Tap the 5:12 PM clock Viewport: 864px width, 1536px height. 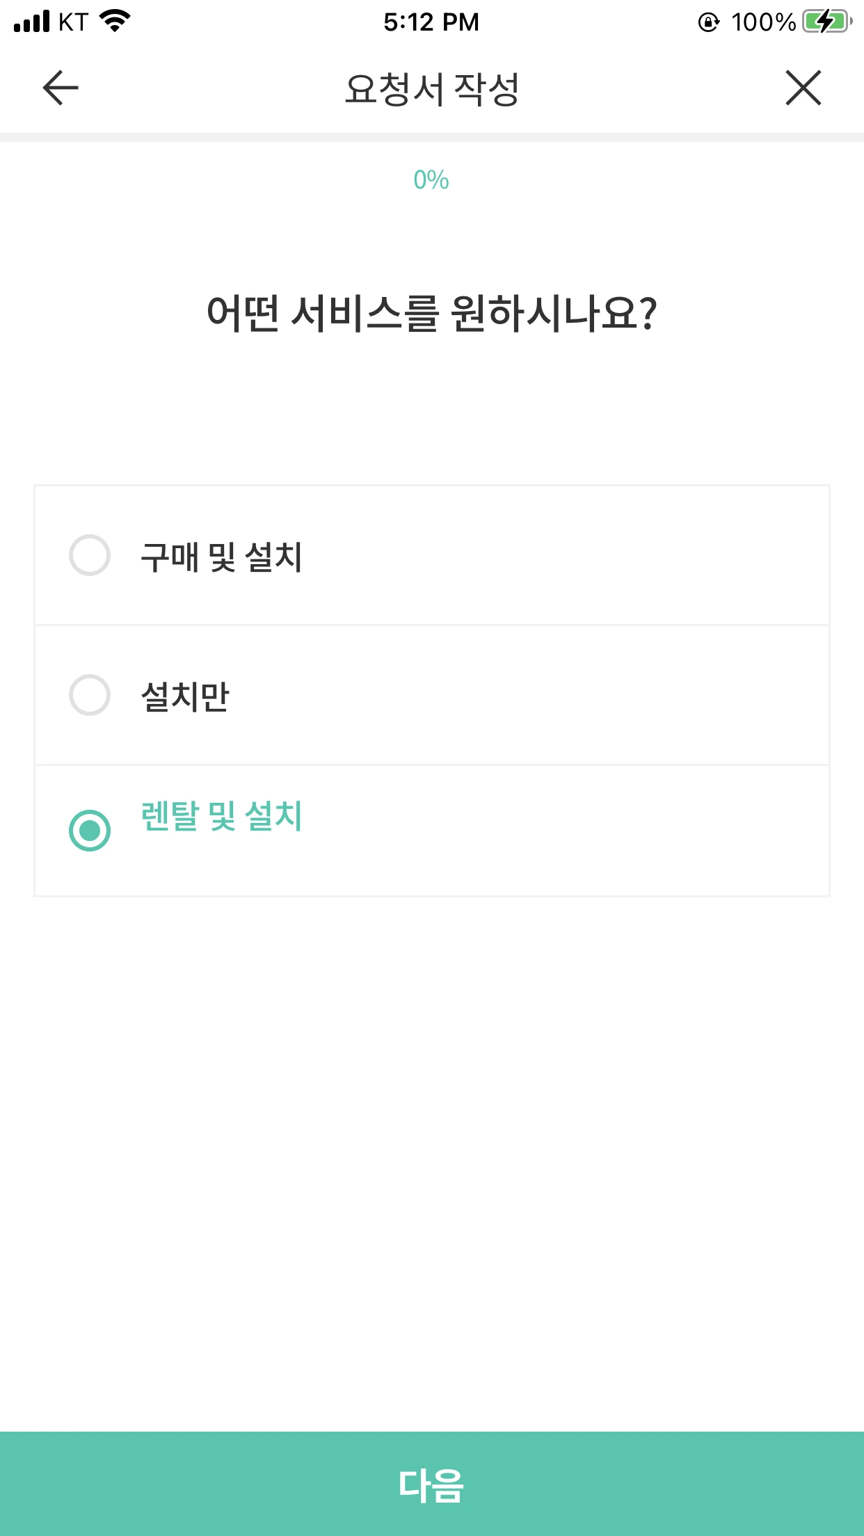[x=431, y=22]
